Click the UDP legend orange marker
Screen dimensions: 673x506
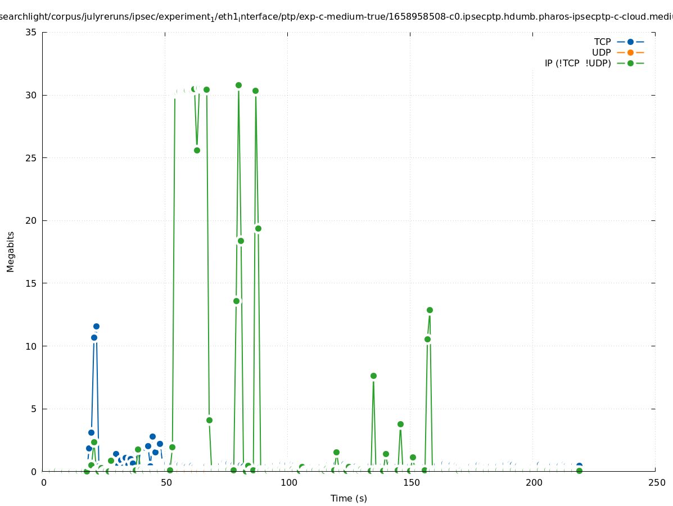[630, 52]
